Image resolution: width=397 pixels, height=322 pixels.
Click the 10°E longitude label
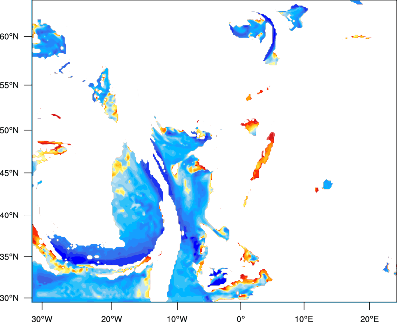(x=304, y=319)
